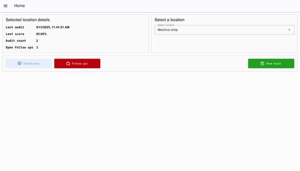300x171 pixels.
Task: Click the Selected location details heading
Action: click(x=28, y=20)
